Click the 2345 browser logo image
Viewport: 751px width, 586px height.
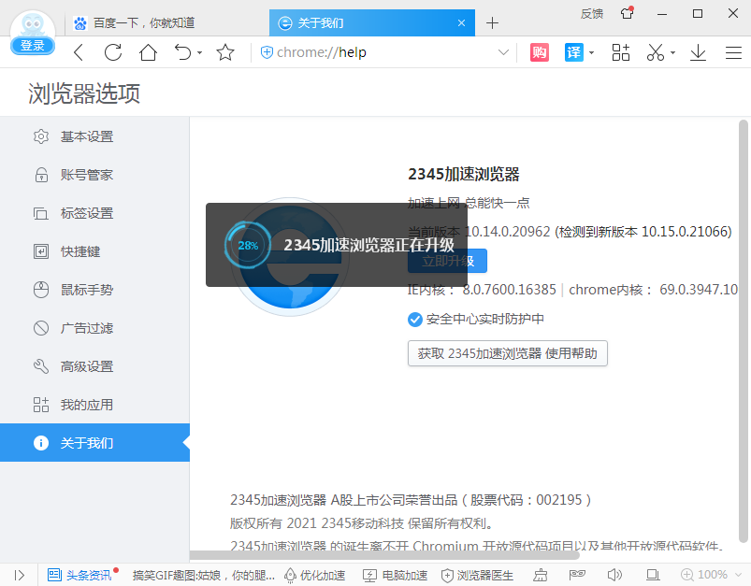click(290, 257)
